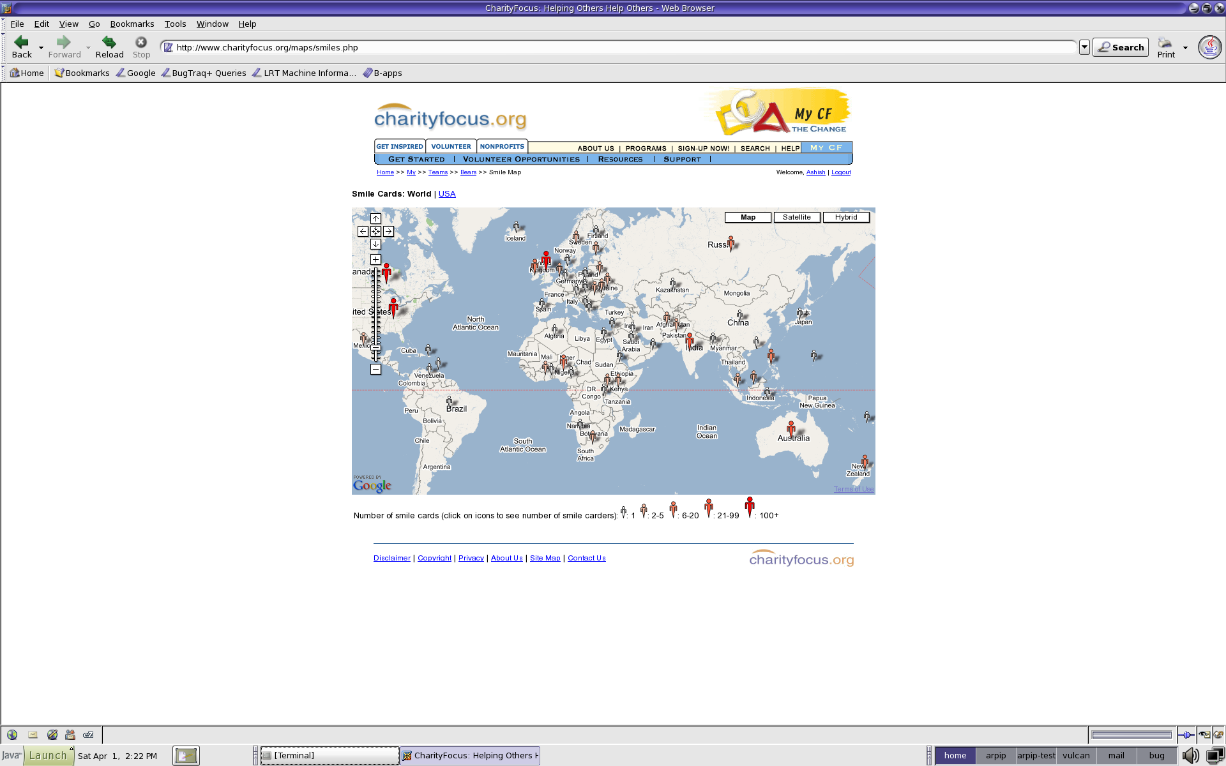Click the Forward navigation arrow
The image size is (1226, 766).
[64, 47]
